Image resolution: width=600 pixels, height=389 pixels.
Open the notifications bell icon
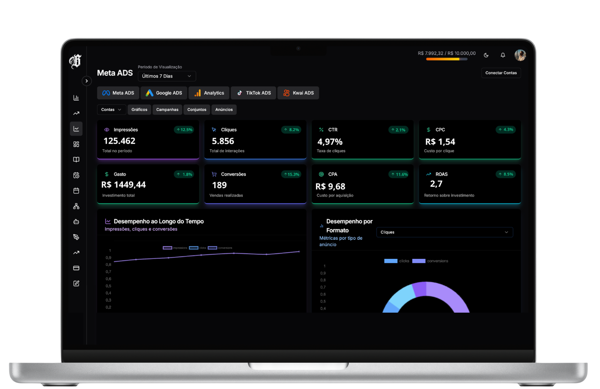[x=502, y=55]
